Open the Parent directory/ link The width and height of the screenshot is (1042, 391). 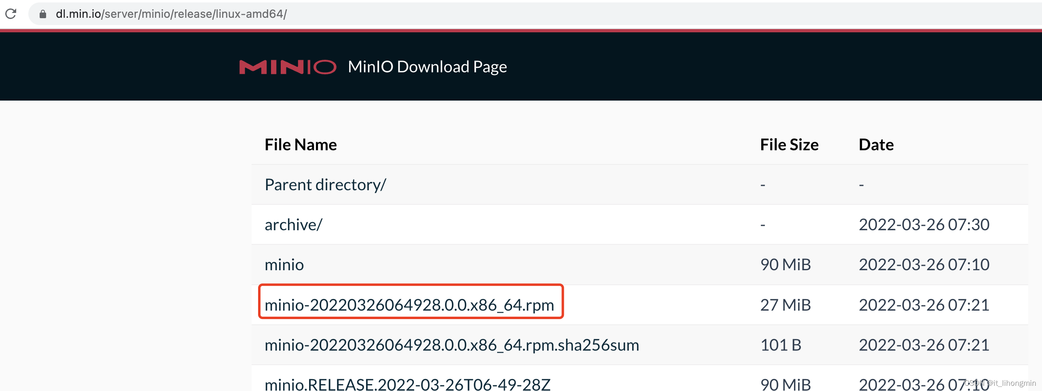point(325,185)
